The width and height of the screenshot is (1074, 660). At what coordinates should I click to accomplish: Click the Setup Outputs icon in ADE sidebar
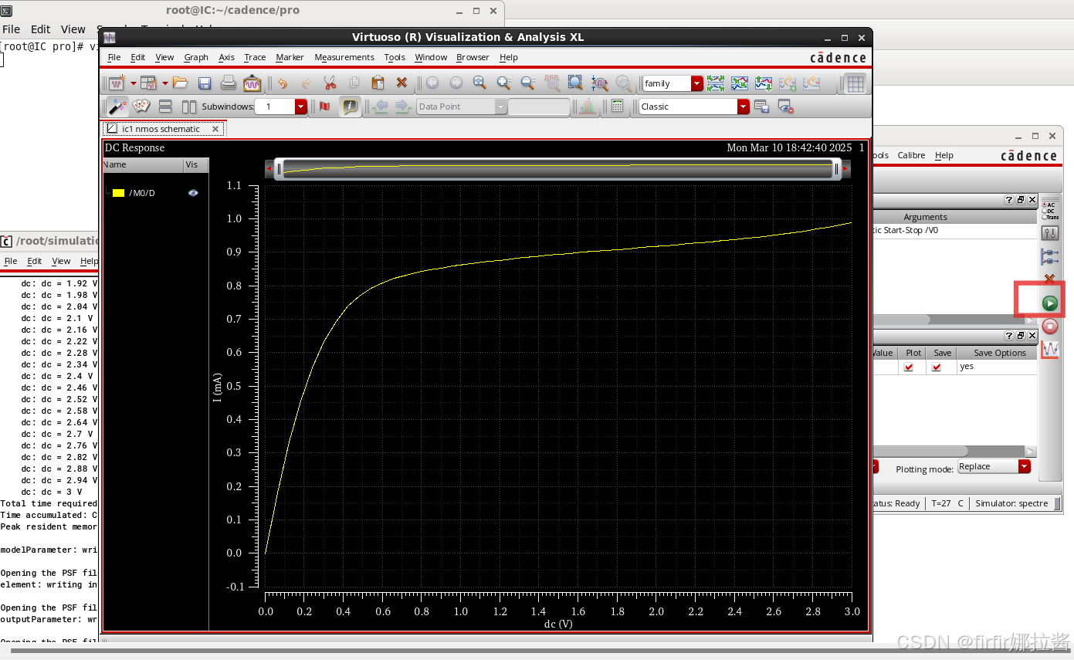1050,256
